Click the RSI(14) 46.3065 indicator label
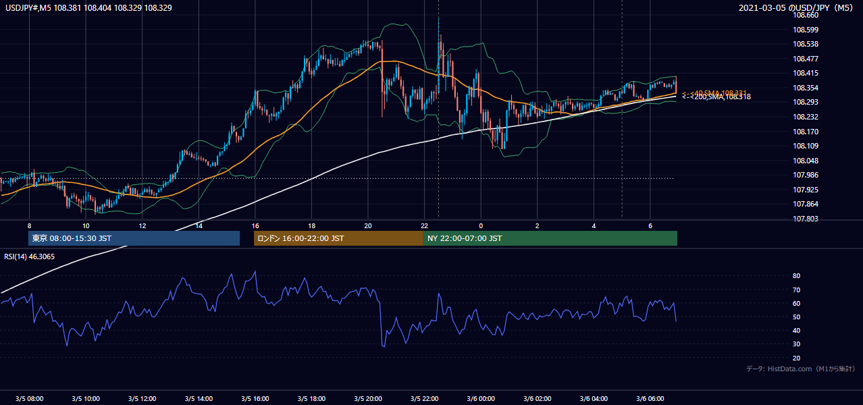Viewport: 863px width, 405px height. [30, 256]
